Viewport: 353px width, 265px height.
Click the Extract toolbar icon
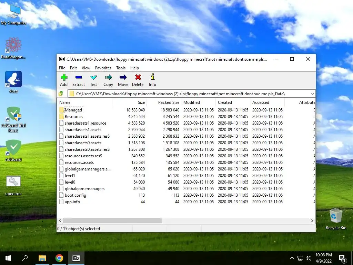[79, 77]
